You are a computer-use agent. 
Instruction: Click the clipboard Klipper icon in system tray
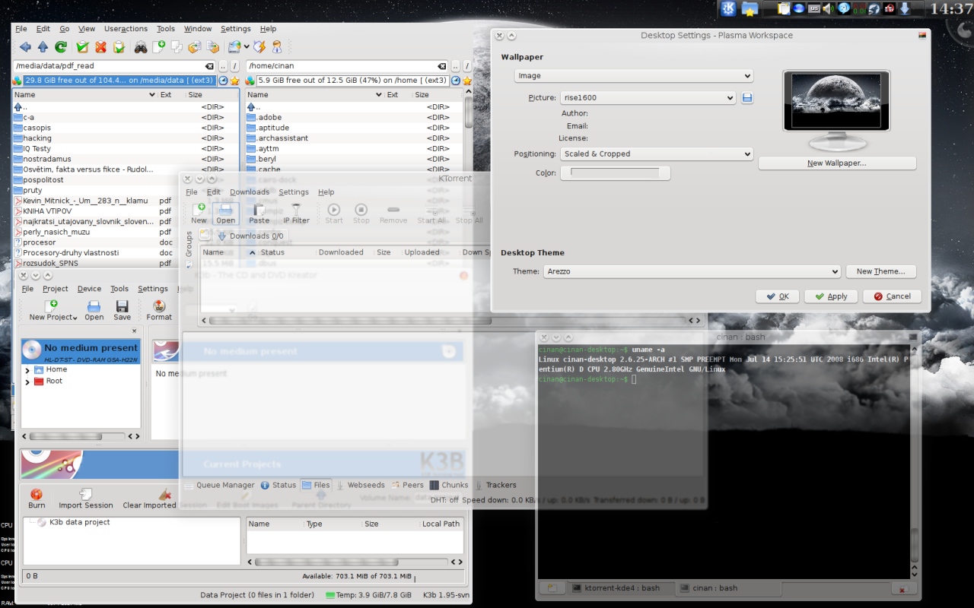784,9
